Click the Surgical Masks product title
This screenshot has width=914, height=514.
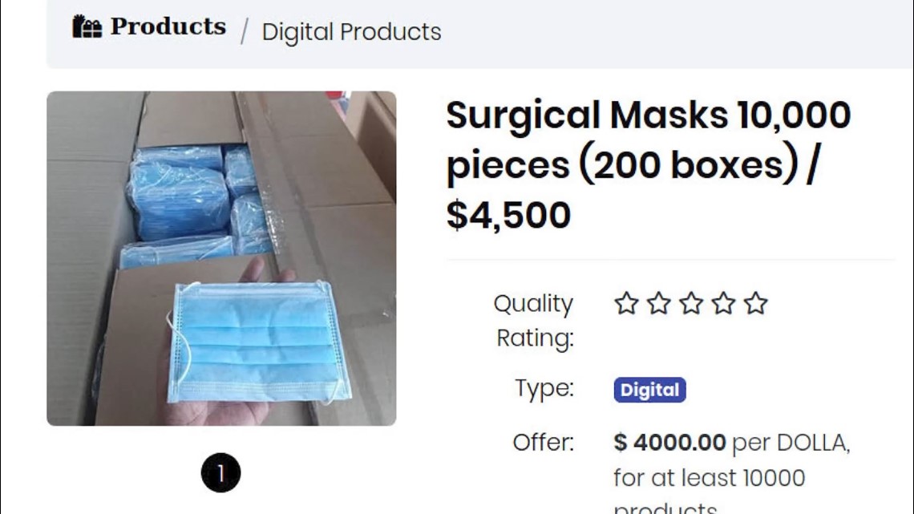coord(648,164)
